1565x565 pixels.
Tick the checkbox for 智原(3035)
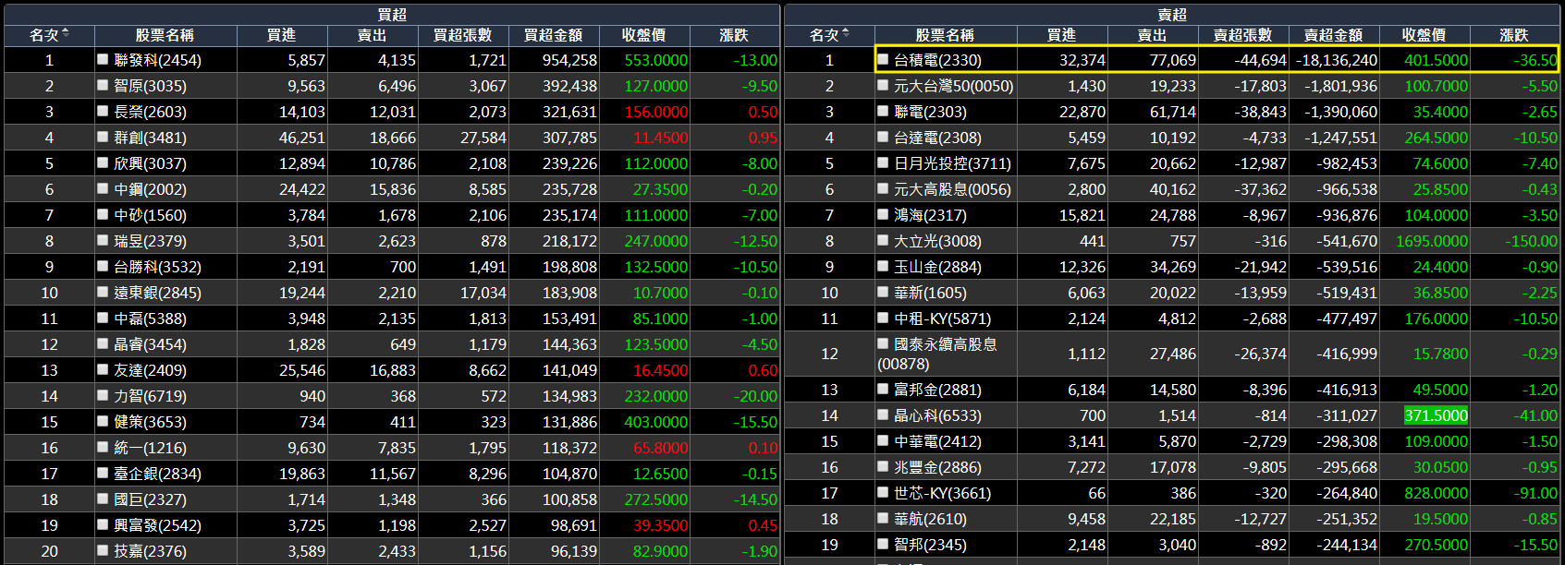click(x=103, y=85)
